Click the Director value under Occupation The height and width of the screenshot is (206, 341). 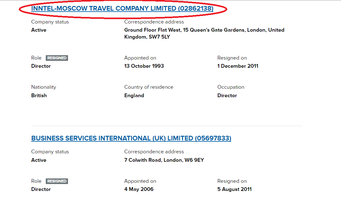227,96
